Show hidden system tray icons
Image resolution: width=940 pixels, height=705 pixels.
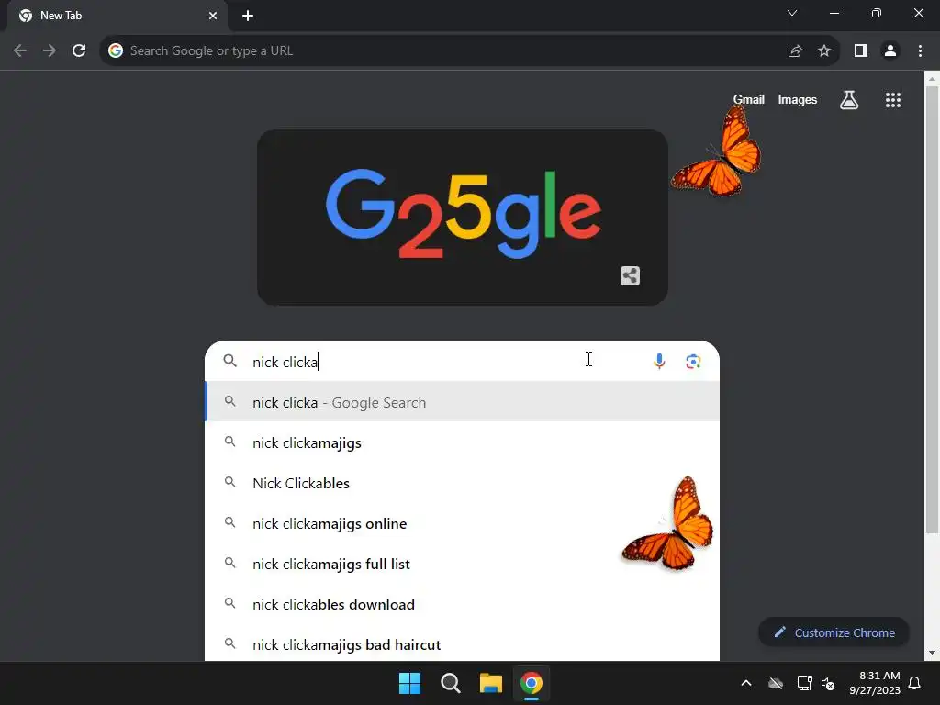click(x=746, y=683)
